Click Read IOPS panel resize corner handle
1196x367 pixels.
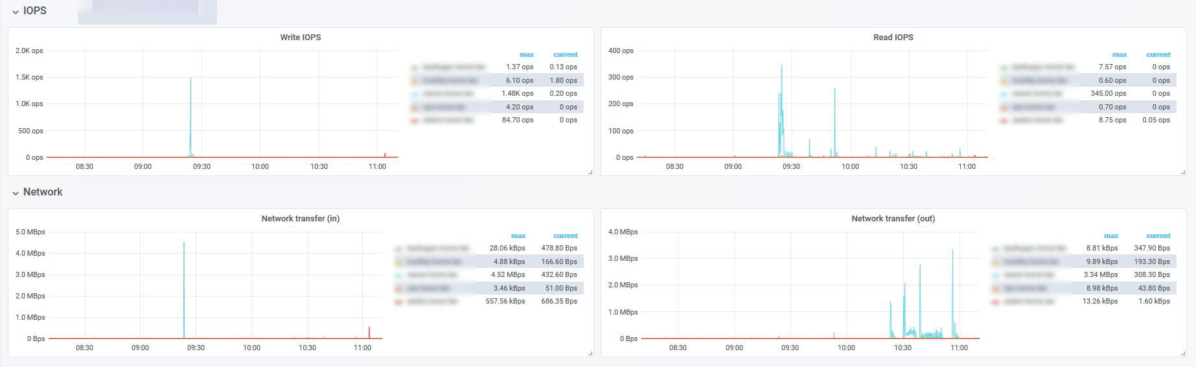pyautogui.click(x=1182, y=172)
